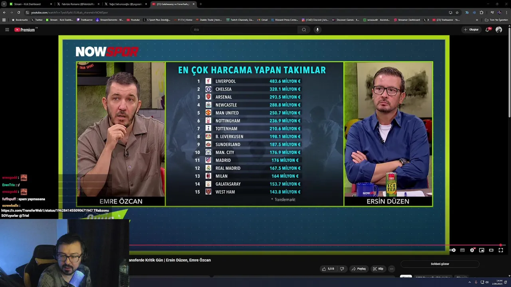
Task: Open the YouTube account avatar menu
Action: (499, 29)
